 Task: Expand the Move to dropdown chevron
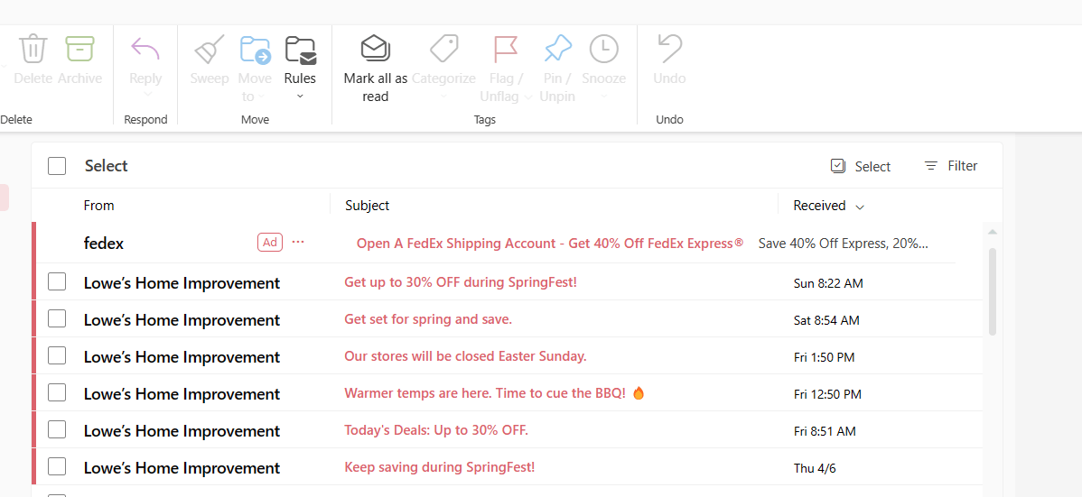click(x=263, y=97)
